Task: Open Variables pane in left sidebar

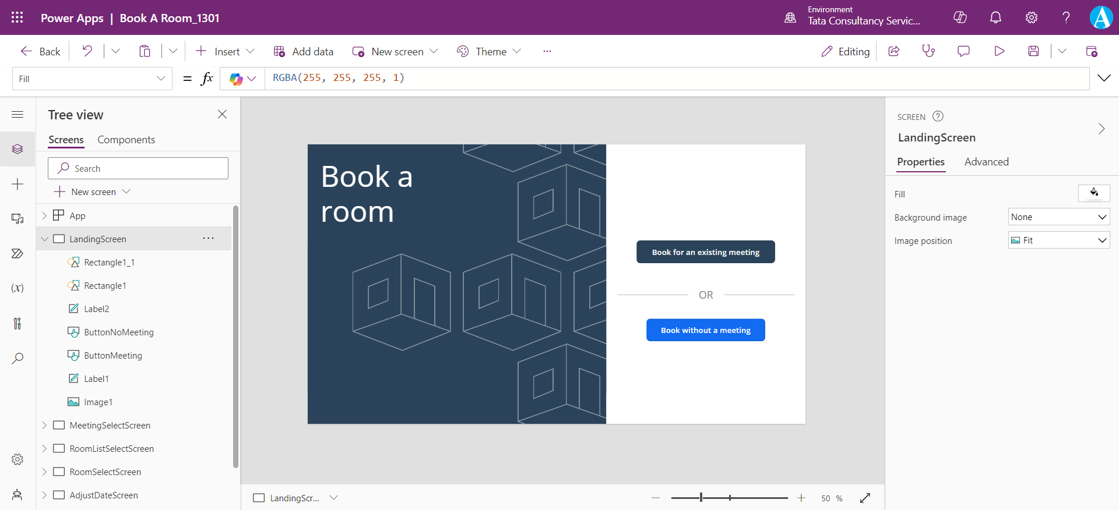Action: pos(17,288)
